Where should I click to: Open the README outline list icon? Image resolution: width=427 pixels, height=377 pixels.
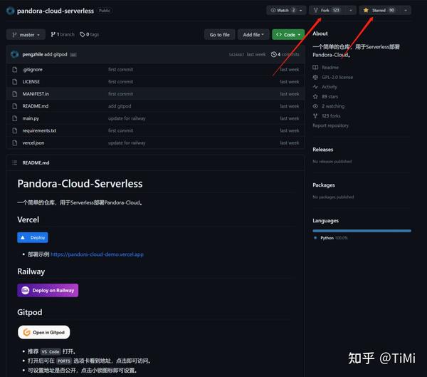(x=15, y=162)
